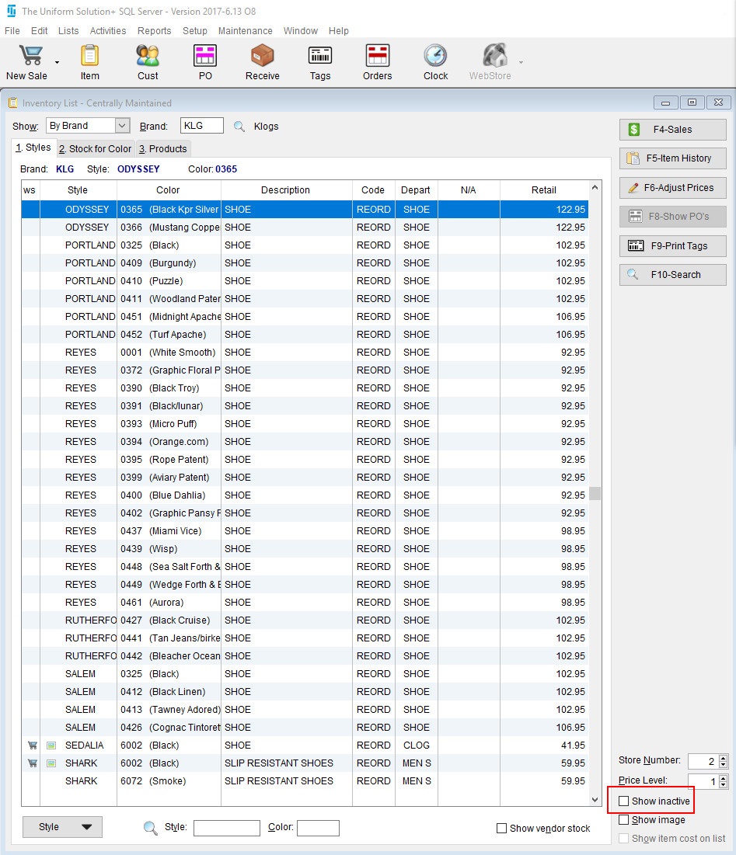
Task: Click the F9-Print Tags button
Action: (672, 246)
